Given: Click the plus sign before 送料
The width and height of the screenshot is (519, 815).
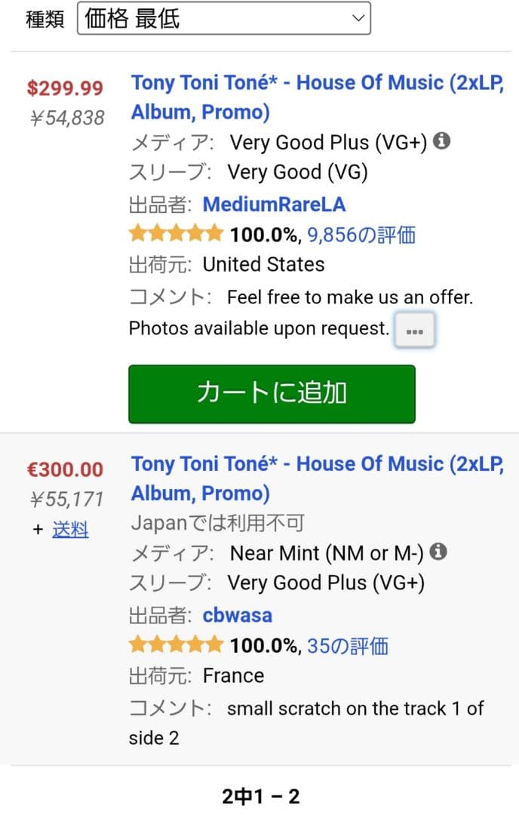Looking at the screenshot, I should coord(38,530).
